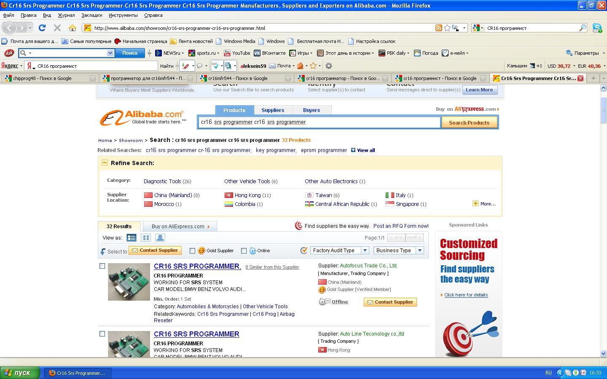Tick the Gold Supplier filter checkbox

pyautogui.click(x=192, y=251)
